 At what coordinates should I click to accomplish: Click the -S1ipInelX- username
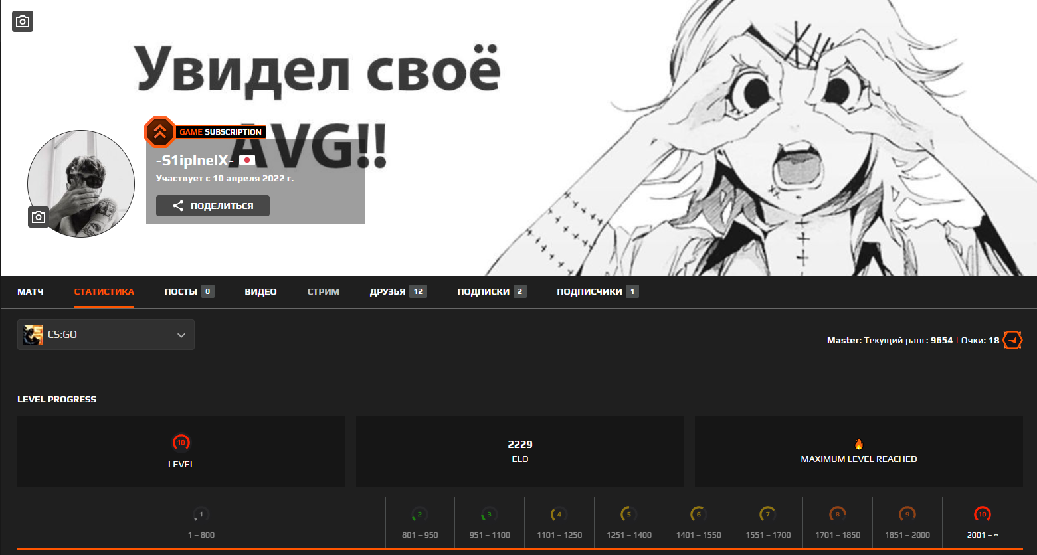click(195, 161)
